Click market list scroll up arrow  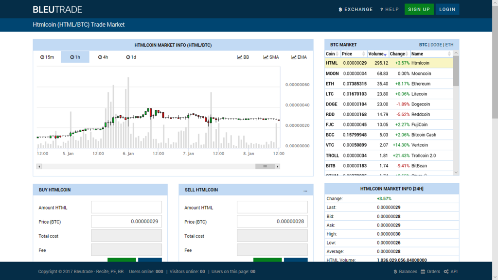coord(456,53)
